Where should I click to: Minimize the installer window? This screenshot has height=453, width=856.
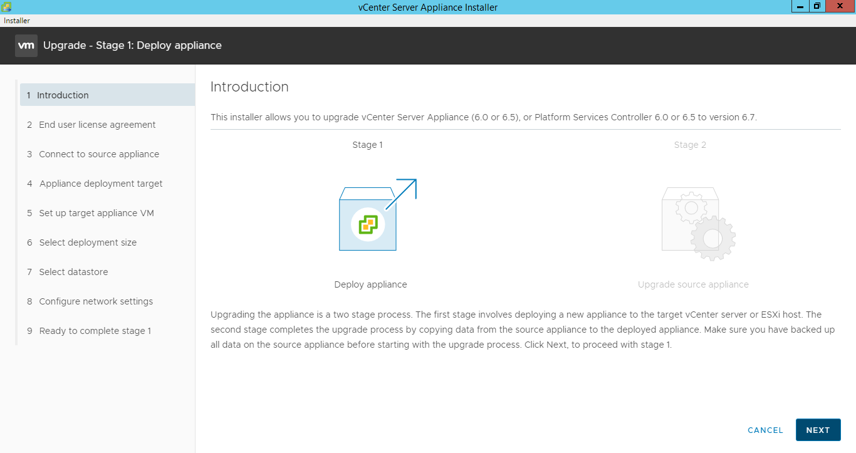coord(800,6)
